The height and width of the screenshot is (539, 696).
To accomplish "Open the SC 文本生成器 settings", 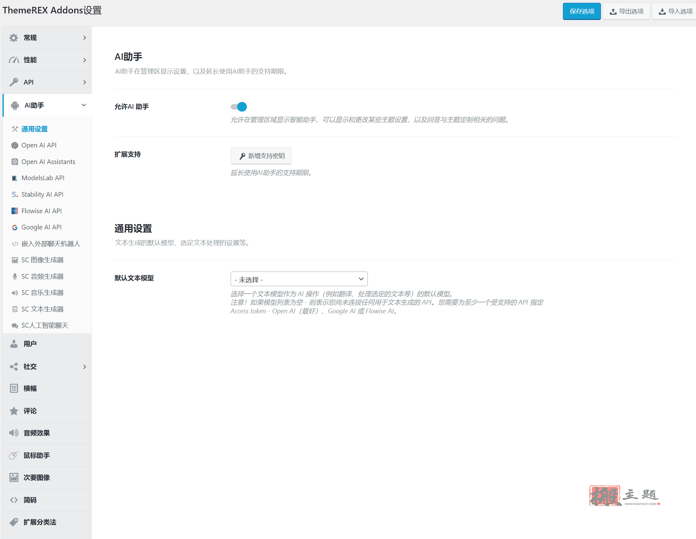I will tap(42, 309).
